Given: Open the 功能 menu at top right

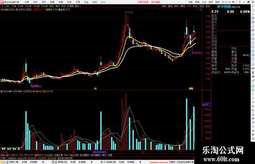Looking at the screenshot, I should (x=191, y=2).
